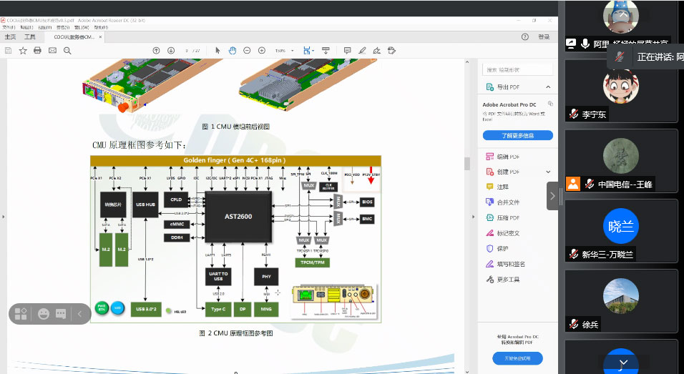684x374 pixels.
Task: Open the 窗口 menu
Action: pos(81,27)
